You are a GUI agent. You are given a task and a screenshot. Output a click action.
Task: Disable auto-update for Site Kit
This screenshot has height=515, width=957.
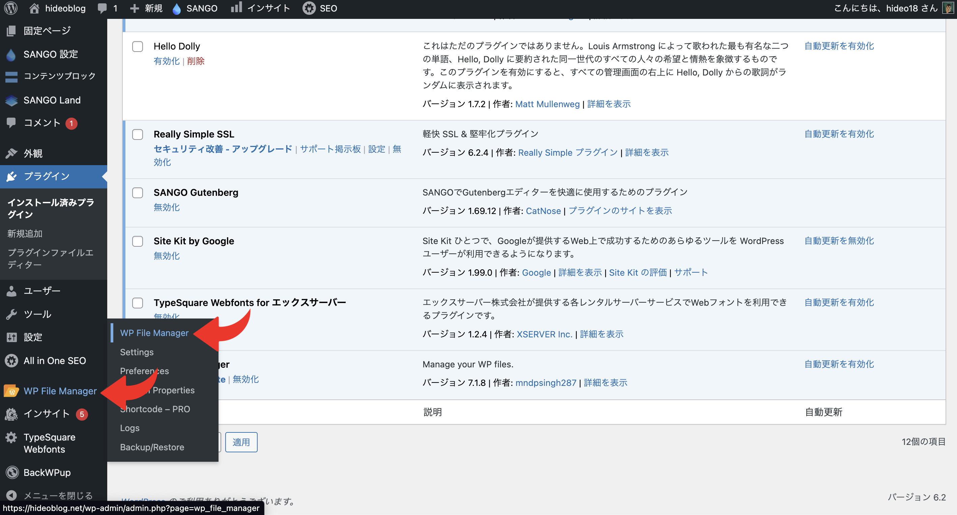[x=839, y=241]
